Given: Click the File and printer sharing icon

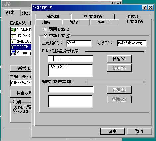Looking at the screenshot, I should [x=13, y=53].
